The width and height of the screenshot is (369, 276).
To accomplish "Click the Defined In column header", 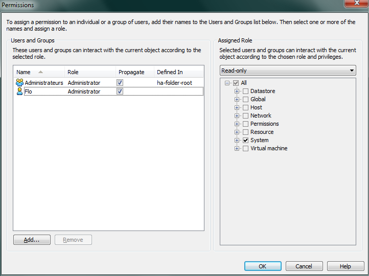I will (178, 72).
